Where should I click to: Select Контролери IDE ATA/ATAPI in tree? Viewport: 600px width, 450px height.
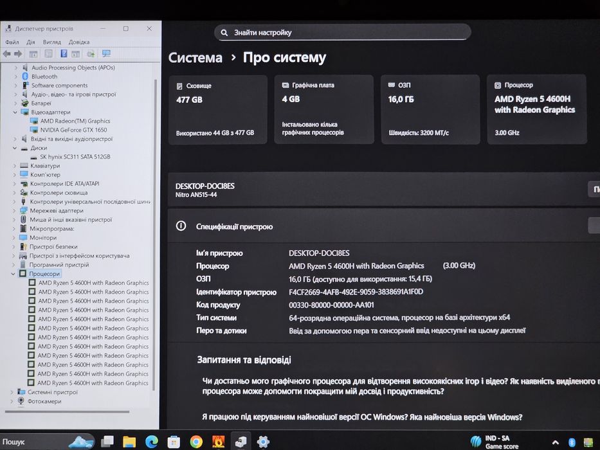pyautogui.click(x=65, y=184)
